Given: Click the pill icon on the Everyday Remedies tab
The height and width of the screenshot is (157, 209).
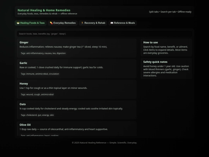Looking at the screenshot, I should tap(51, 23).
